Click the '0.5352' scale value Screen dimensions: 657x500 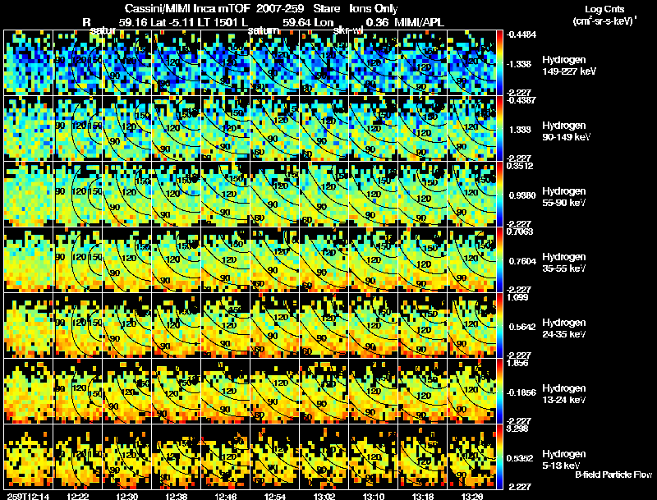point(520,459)
